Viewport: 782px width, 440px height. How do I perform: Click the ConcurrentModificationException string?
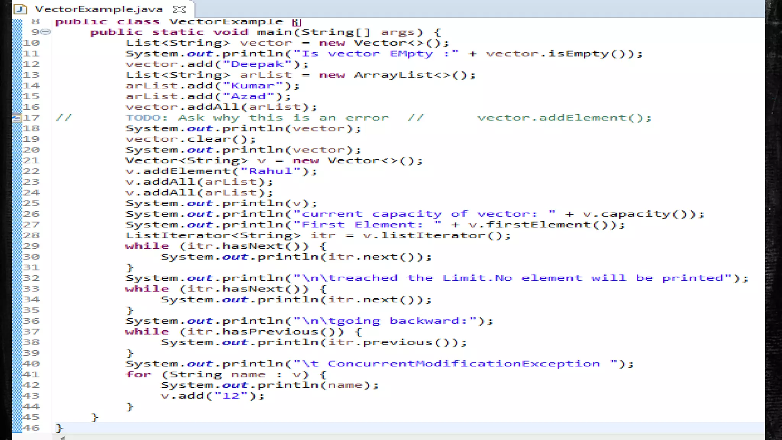(463, 364)
